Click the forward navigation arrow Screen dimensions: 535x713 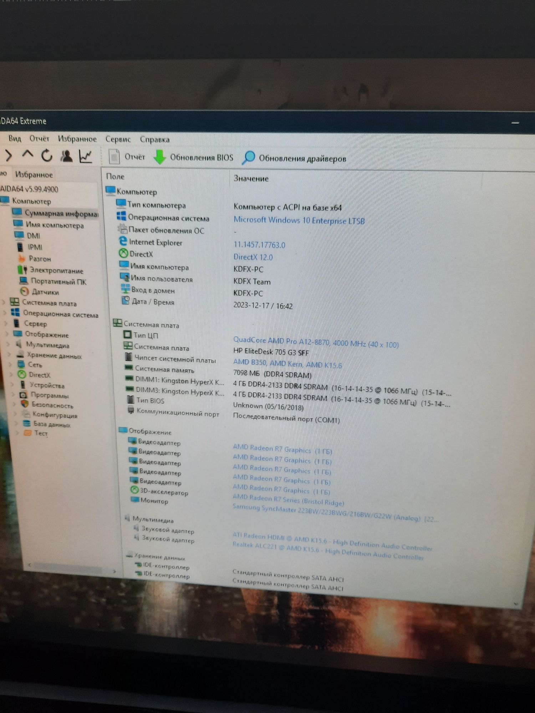click(x=9, y=155)
